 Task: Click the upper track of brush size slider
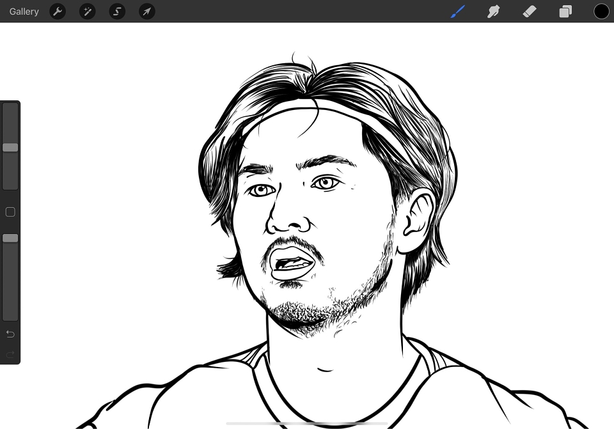pos(10,123)
